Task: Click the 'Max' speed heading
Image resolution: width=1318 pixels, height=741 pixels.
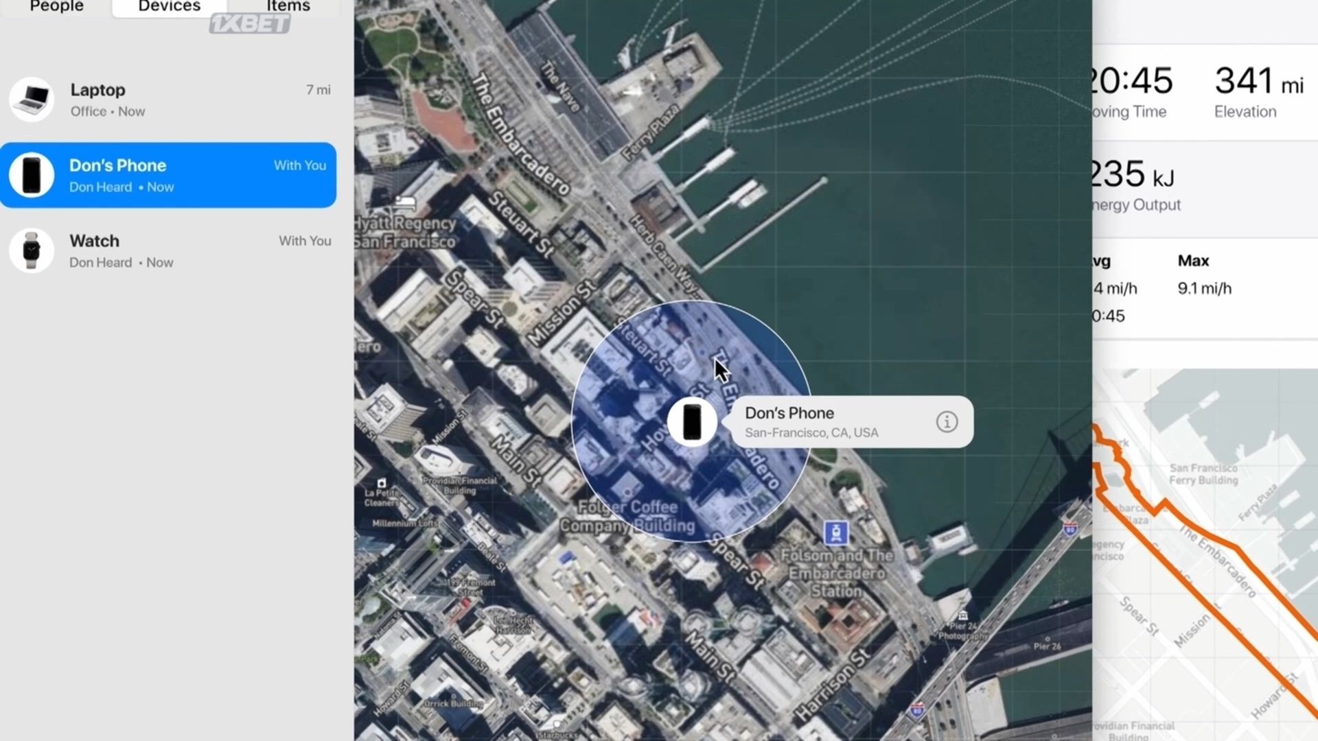Action: coord(1193,261)
